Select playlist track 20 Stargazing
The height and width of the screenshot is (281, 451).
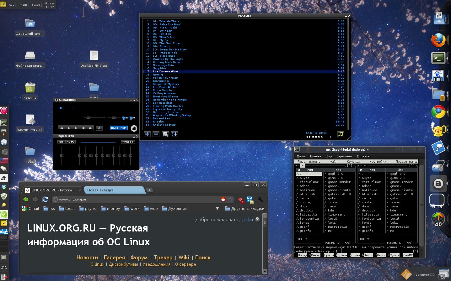[161, 81]
